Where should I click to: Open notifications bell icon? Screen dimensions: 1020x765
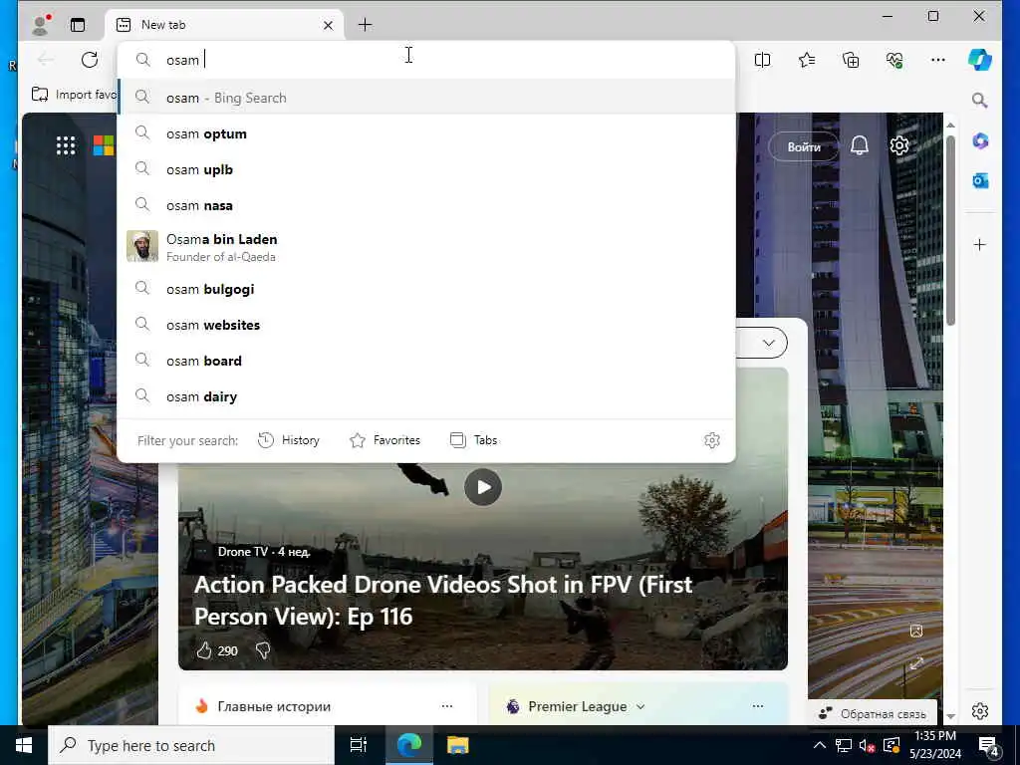[x=860, y=145]
